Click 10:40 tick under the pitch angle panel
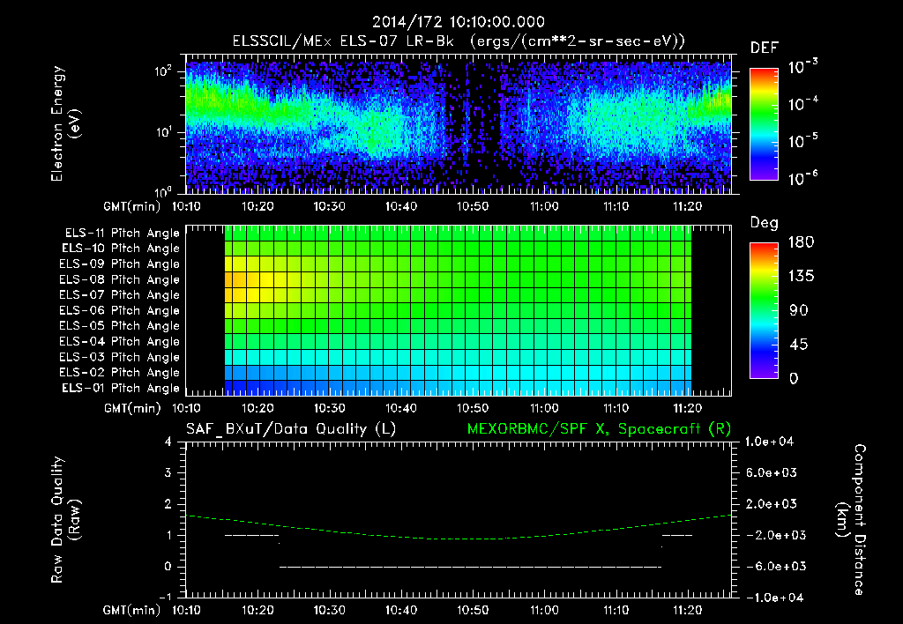The width and height of the screenshot is (903, 624). (401, 409)
